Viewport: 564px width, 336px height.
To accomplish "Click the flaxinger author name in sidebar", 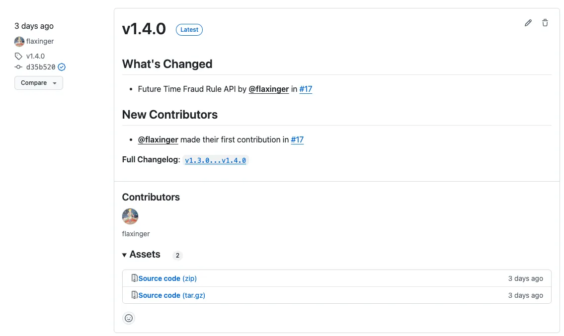I will pyautogui.click(x=40, y=41).
